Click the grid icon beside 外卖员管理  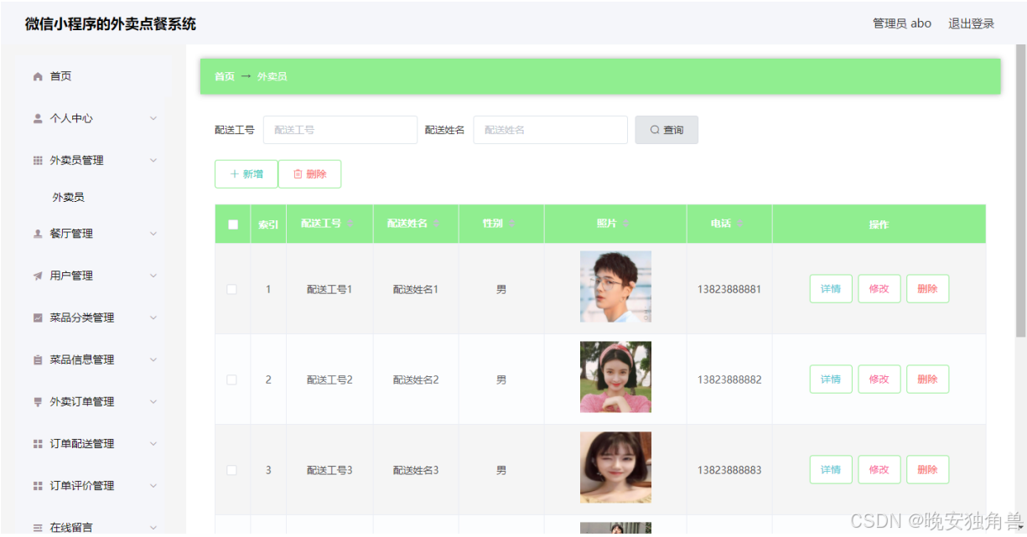[x=38, y=160]
